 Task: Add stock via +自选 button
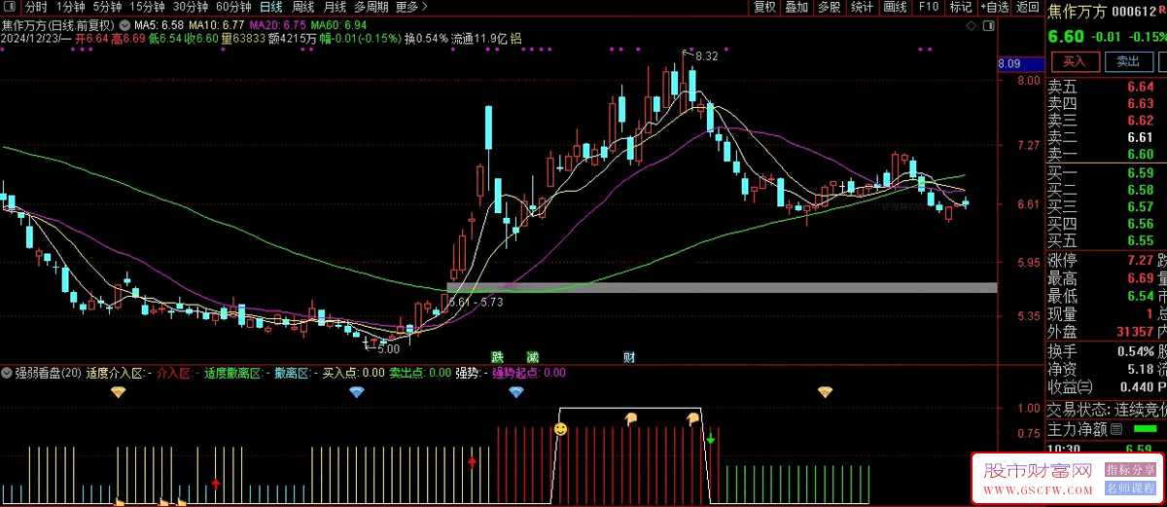[993, 7]
